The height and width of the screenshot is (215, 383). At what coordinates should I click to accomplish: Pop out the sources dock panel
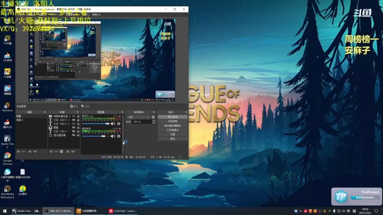(78, 112)
